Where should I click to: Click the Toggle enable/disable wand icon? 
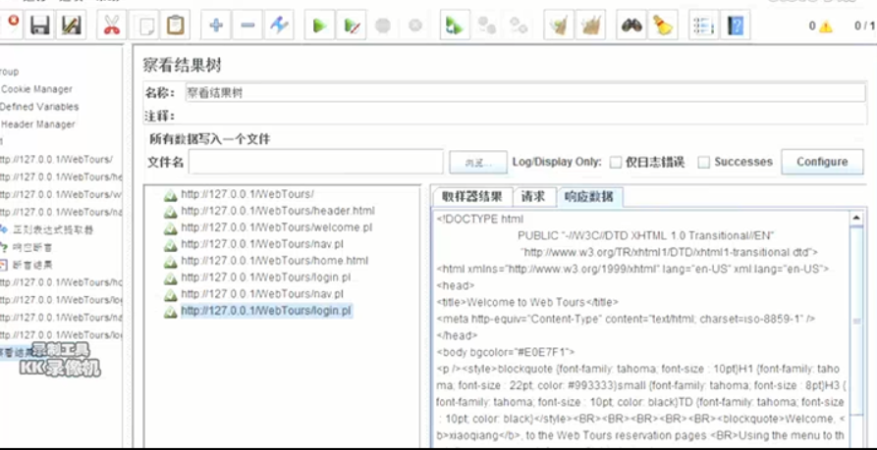click(x=279, y=25)
